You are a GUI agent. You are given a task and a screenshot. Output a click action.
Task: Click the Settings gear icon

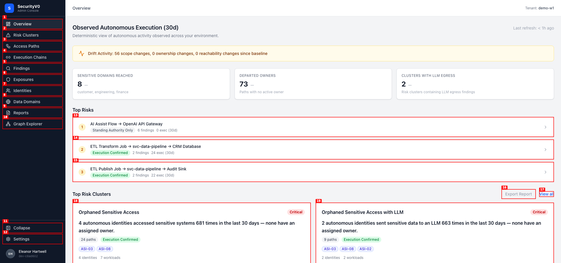[x=8, y=239]
